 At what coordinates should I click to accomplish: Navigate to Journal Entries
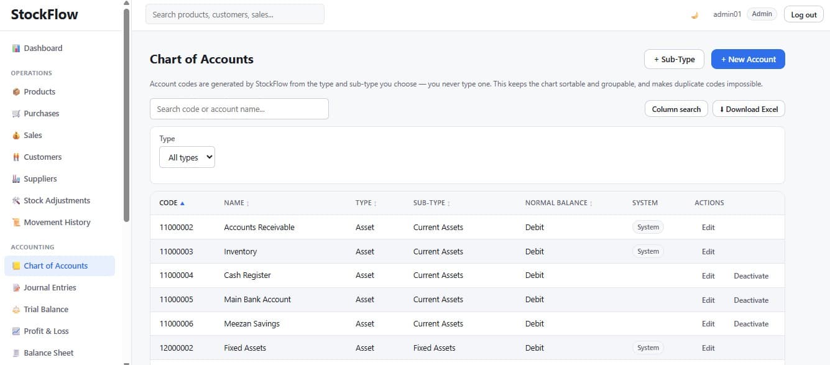(x=60, y=288)
